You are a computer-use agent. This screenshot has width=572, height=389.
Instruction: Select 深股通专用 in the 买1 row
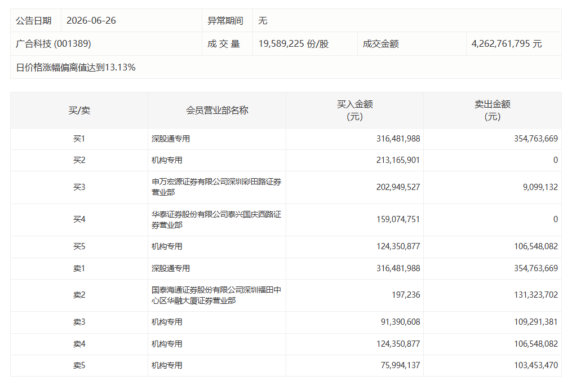[x=171, y=139]
